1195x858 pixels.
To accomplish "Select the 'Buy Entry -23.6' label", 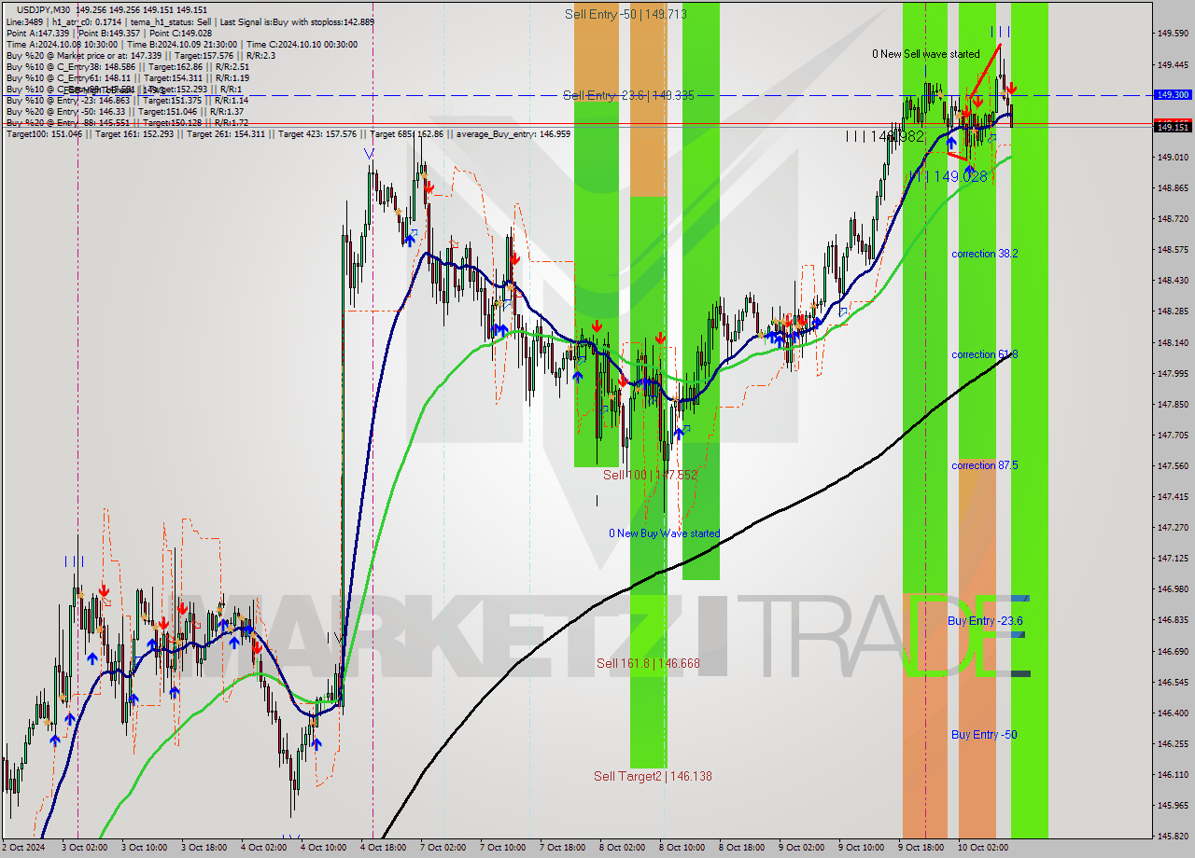I will click(985, 621).
